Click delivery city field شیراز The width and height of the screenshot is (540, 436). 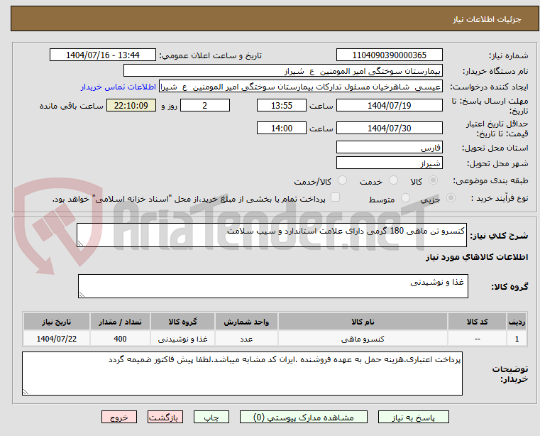(389, 163)
